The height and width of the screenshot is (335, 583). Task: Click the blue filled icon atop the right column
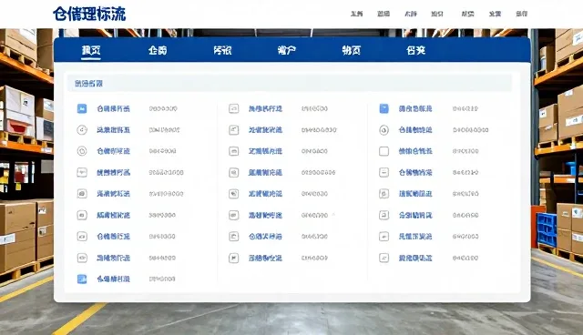pyautogui.click(x=384, y=108)
